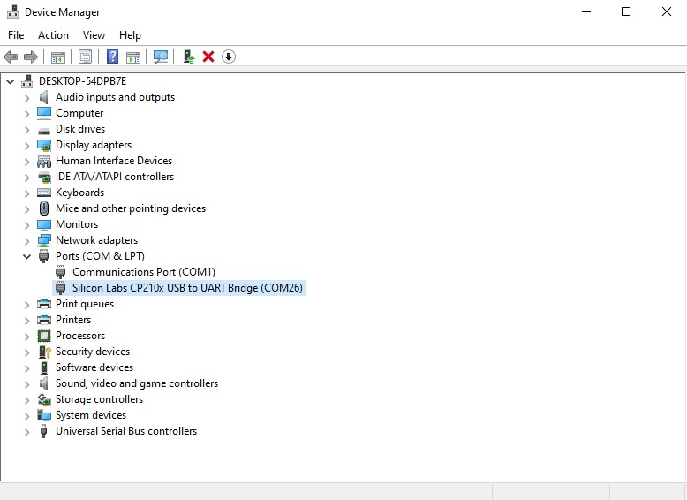687x500 pixels.
Task: Click Show/Hide Console Tree icon
Action: tap(58, 57)
